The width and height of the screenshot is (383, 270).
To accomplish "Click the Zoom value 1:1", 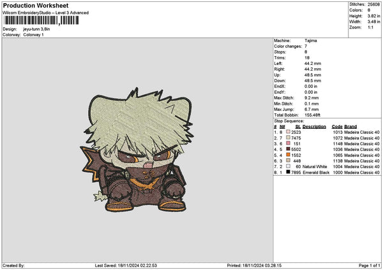I will (x=370, y=27).
